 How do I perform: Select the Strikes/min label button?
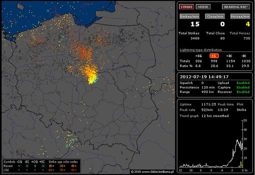189,17
